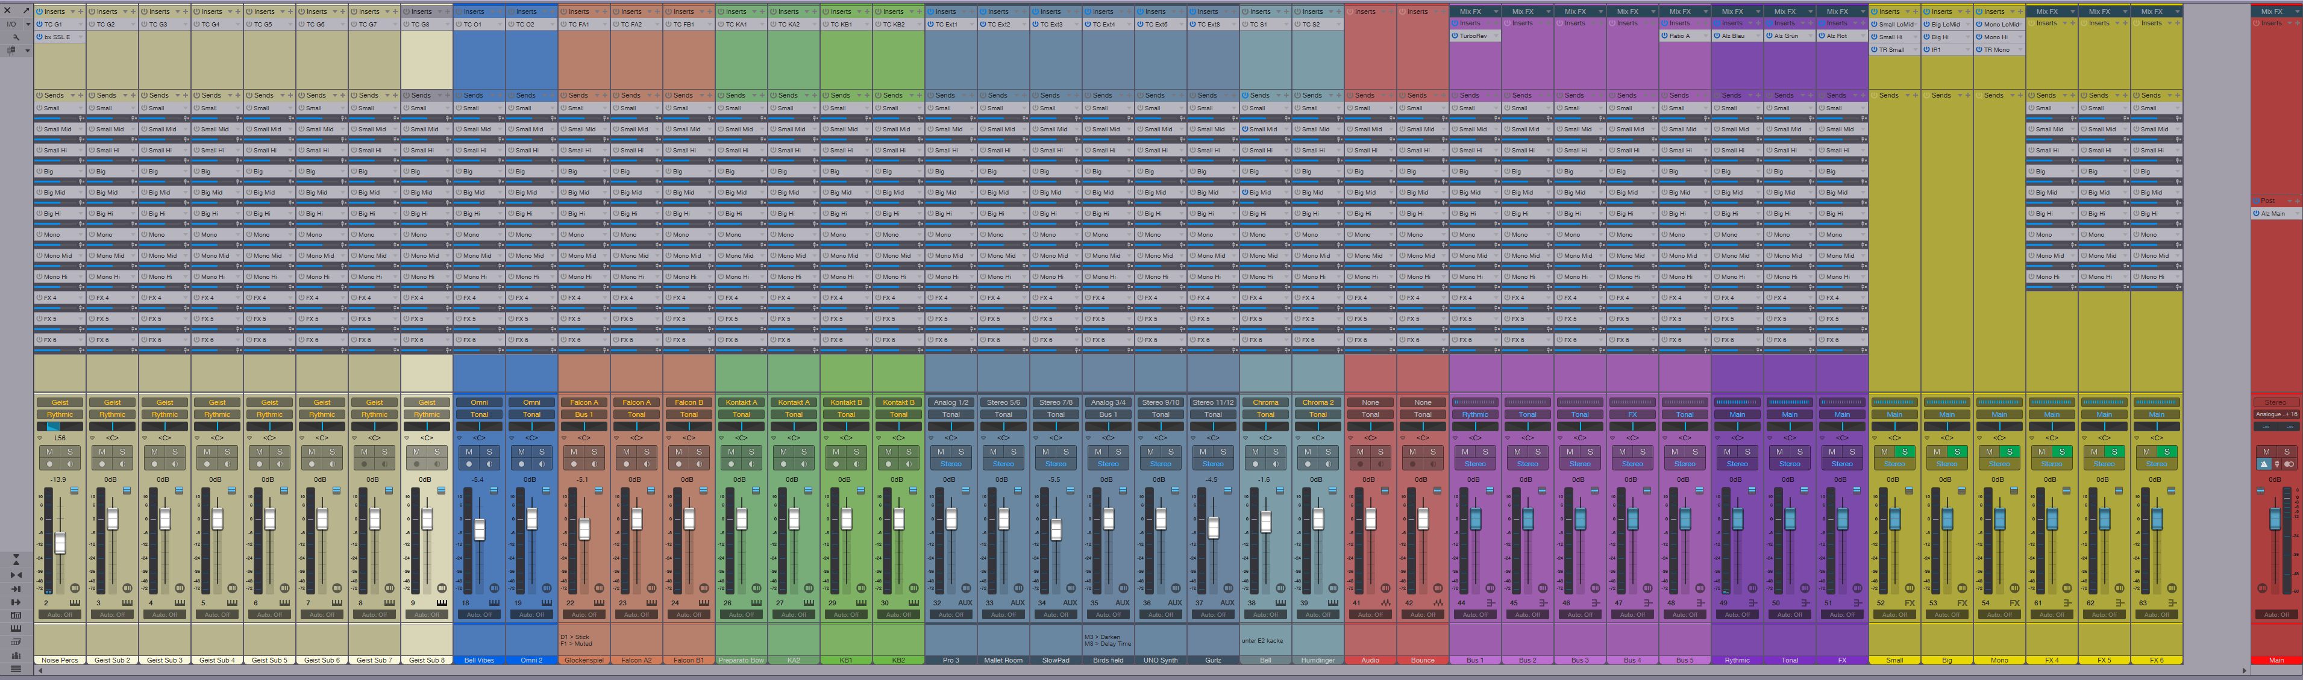Toggle TC G1 insert power on Noise Percs
2303x680 pixels.
[x=39, y=24]
